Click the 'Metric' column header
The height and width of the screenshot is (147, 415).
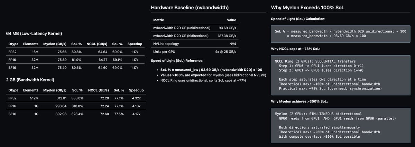pos(159,20)
